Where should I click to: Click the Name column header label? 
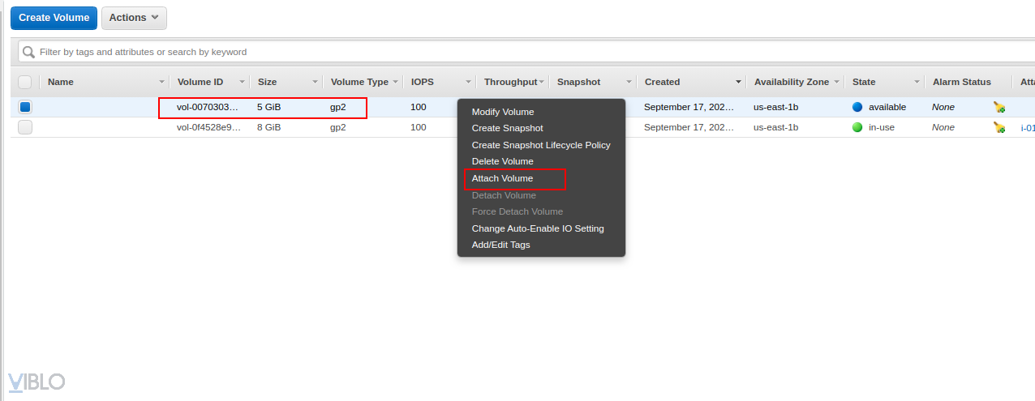coord(61,82)
